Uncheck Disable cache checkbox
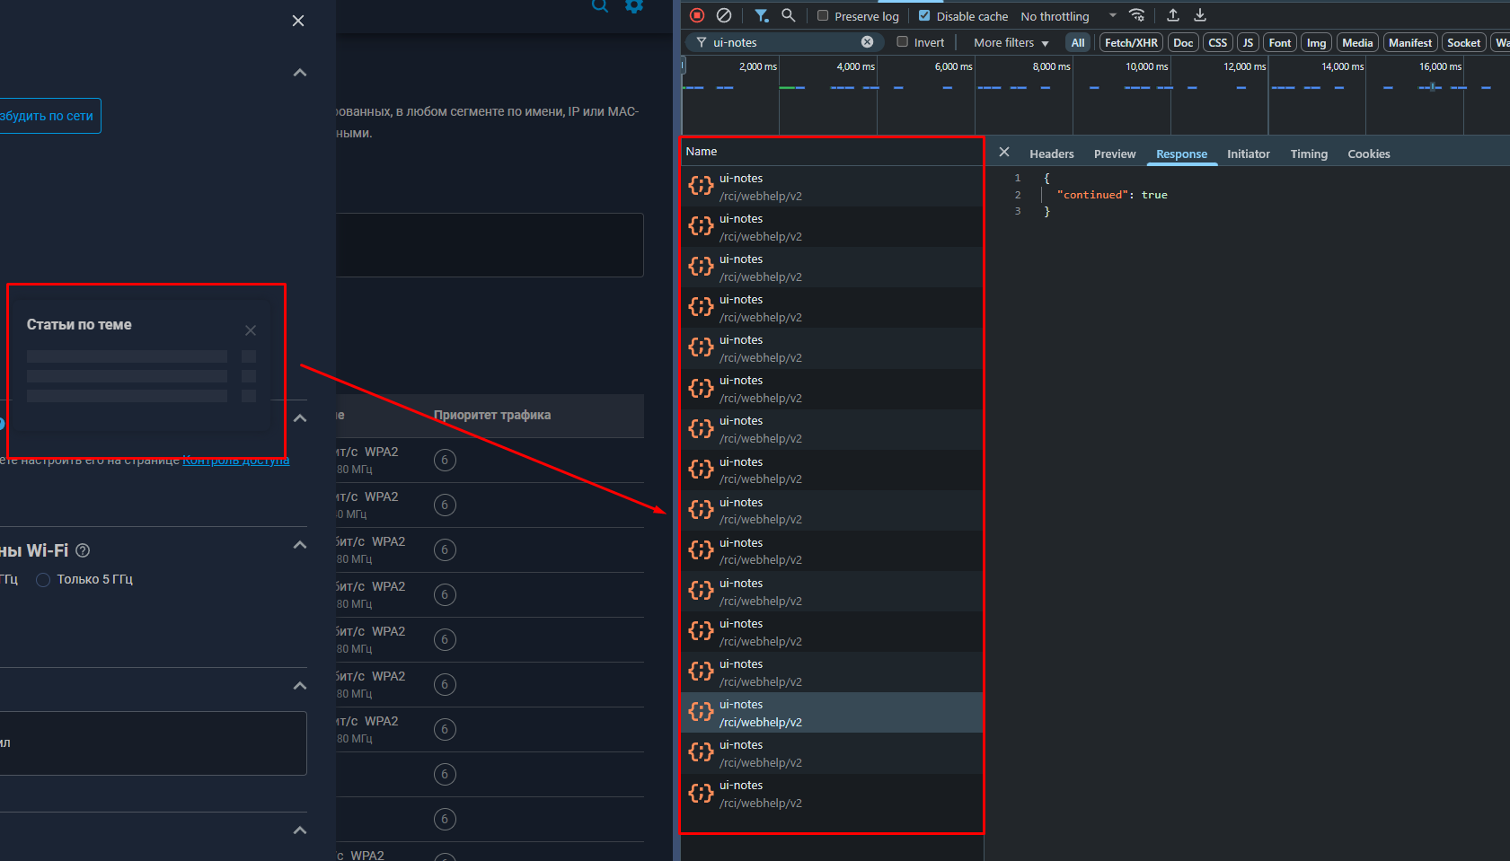The image size is (1510, 861). 924,15
